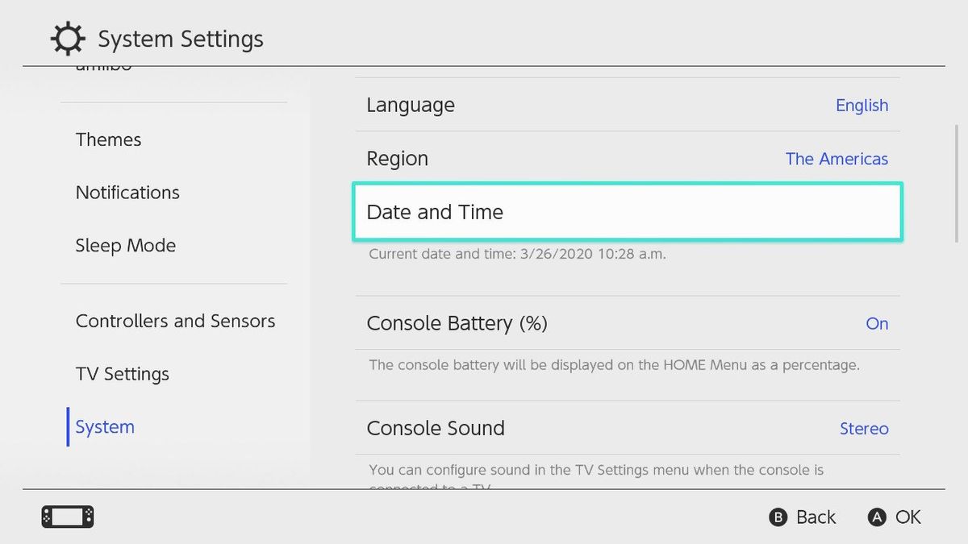Click The Americas region link
The image size is (968, 544).
tap(837, 158)
